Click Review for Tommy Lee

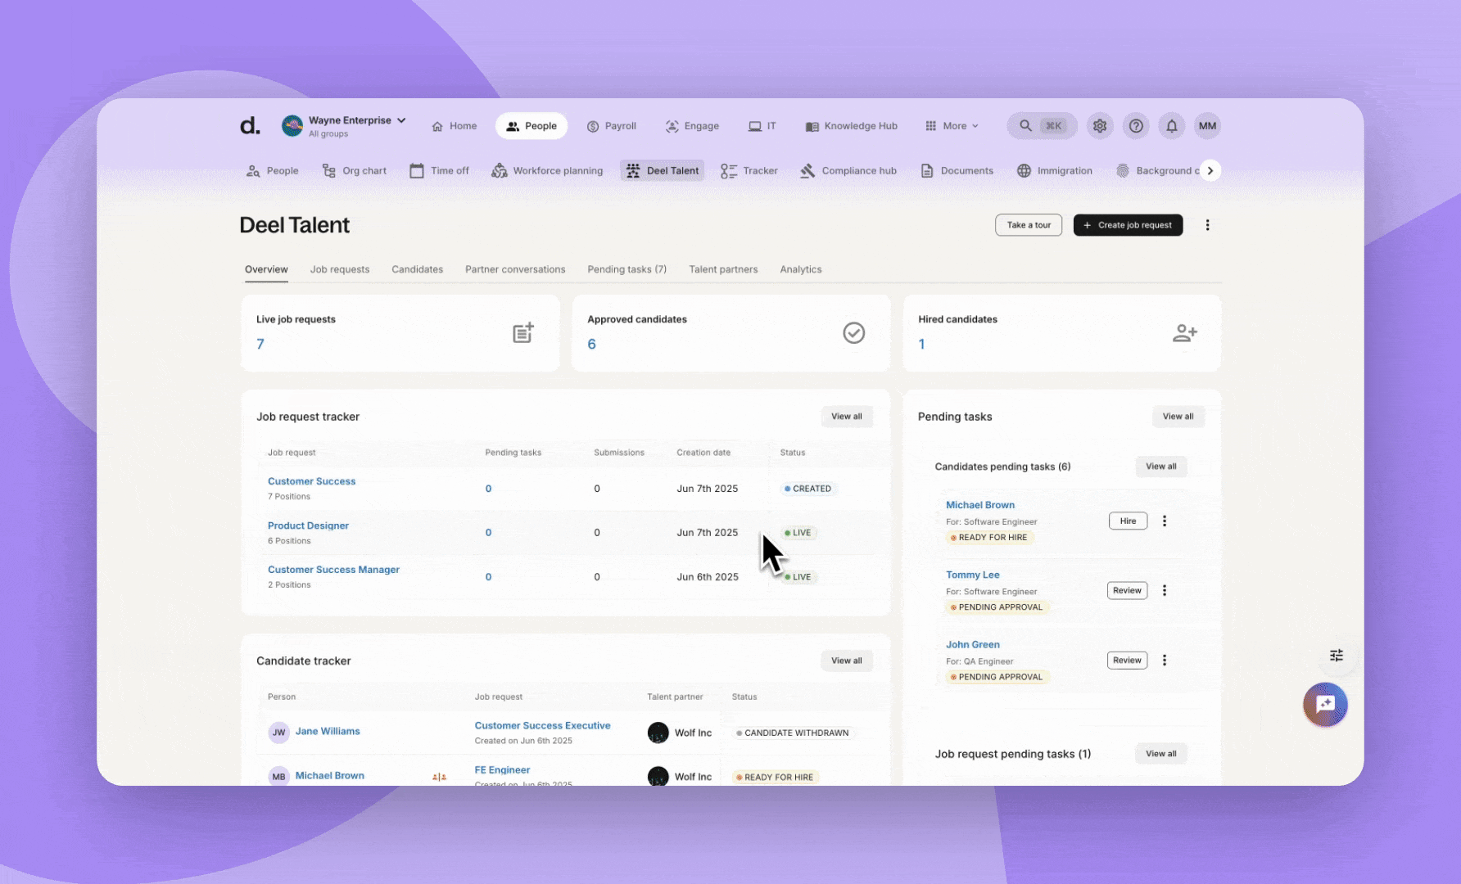pos(1127,590)
